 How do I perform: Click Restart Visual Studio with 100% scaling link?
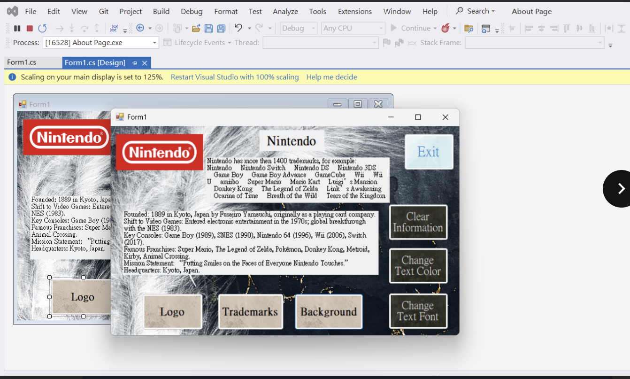(234, 77)
